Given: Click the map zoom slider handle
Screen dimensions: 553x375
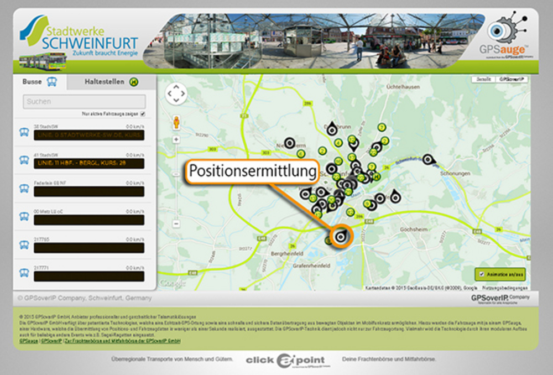Looking at the screenshot, I should pos(176,174).
